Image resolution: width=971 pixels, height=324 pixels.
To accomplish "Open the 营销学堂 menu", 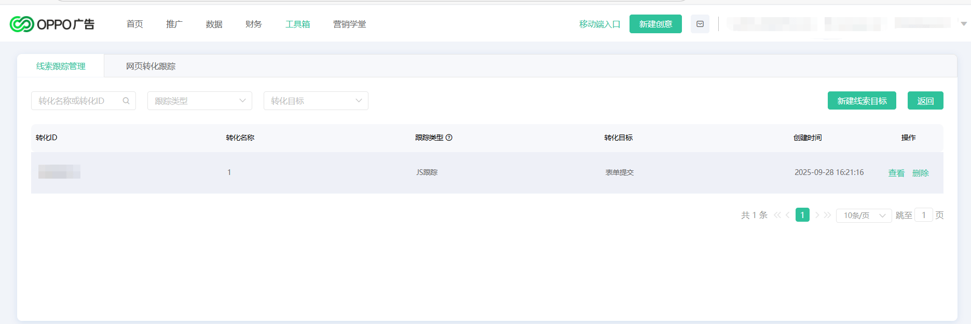I will point(349,24).
